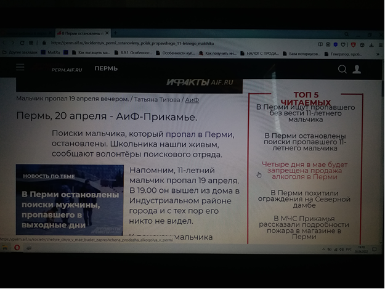Expand hidden bookmarks with the double chevron
This screenshot has width=385, height=289.
[x=378, y=54]
